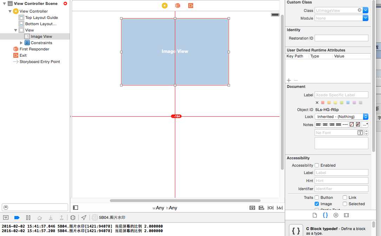Click the View Controller icon above the canvas
This screenshot has width=381, height=236.
[164, 6]
